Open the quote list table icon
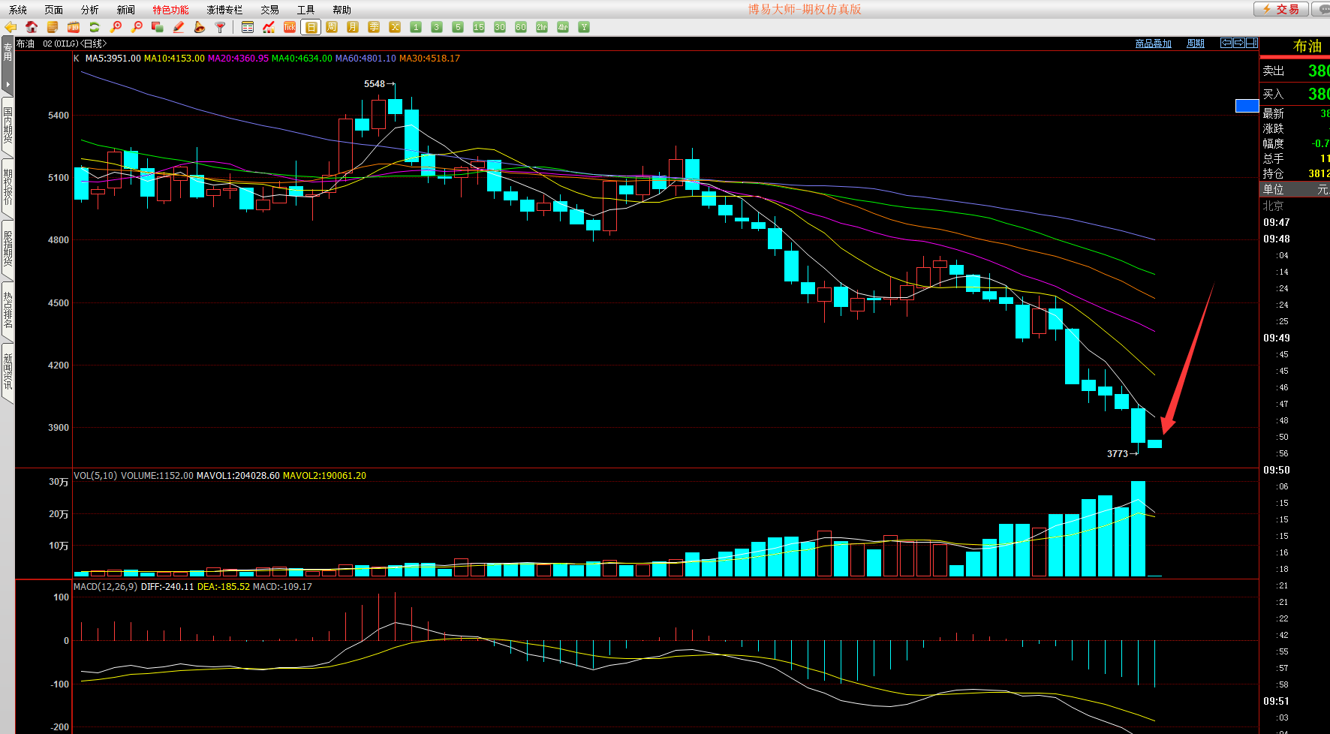This screenshot has height=734, width=1330. pos(248,27)
